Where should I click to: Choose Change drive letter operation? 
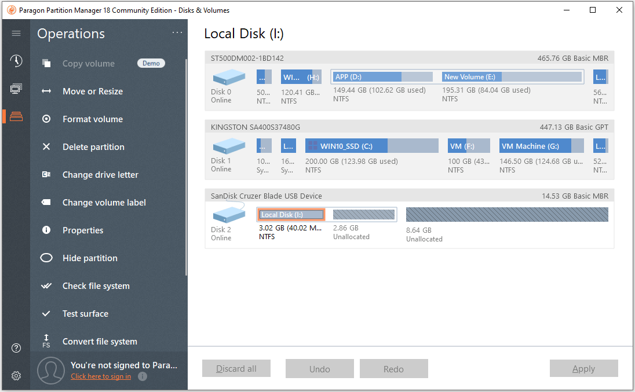(100, 175)
